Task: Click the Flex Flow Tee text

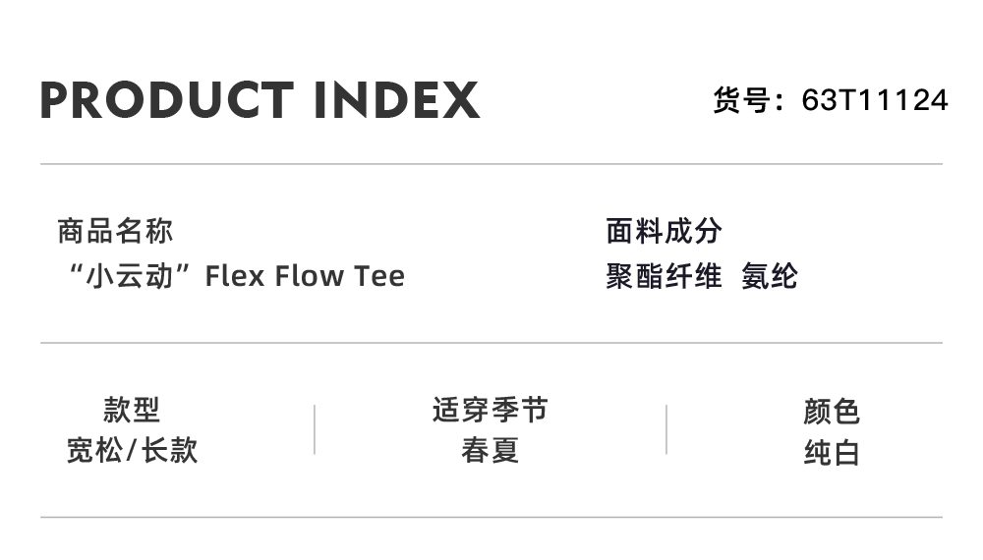Action: [305, 276]
